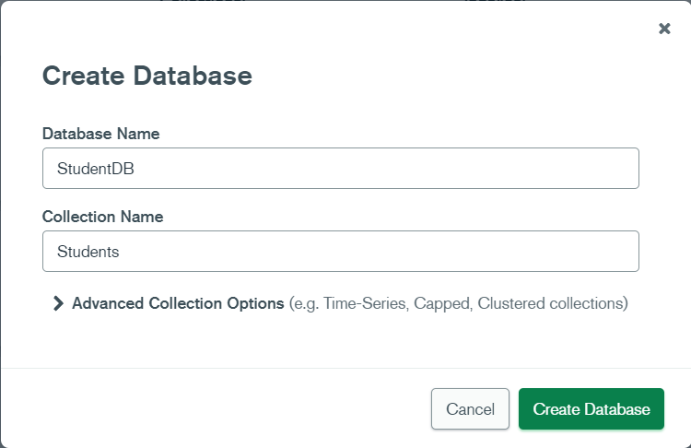Dismiss the modal using the top-right X icon

664,29
